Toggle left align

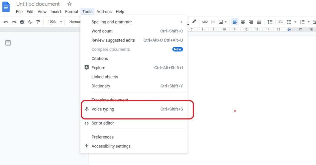(235, 22)
